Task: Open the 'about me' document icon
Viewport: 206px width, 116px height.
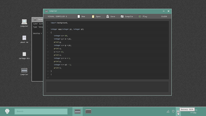Action: [24, 38]
